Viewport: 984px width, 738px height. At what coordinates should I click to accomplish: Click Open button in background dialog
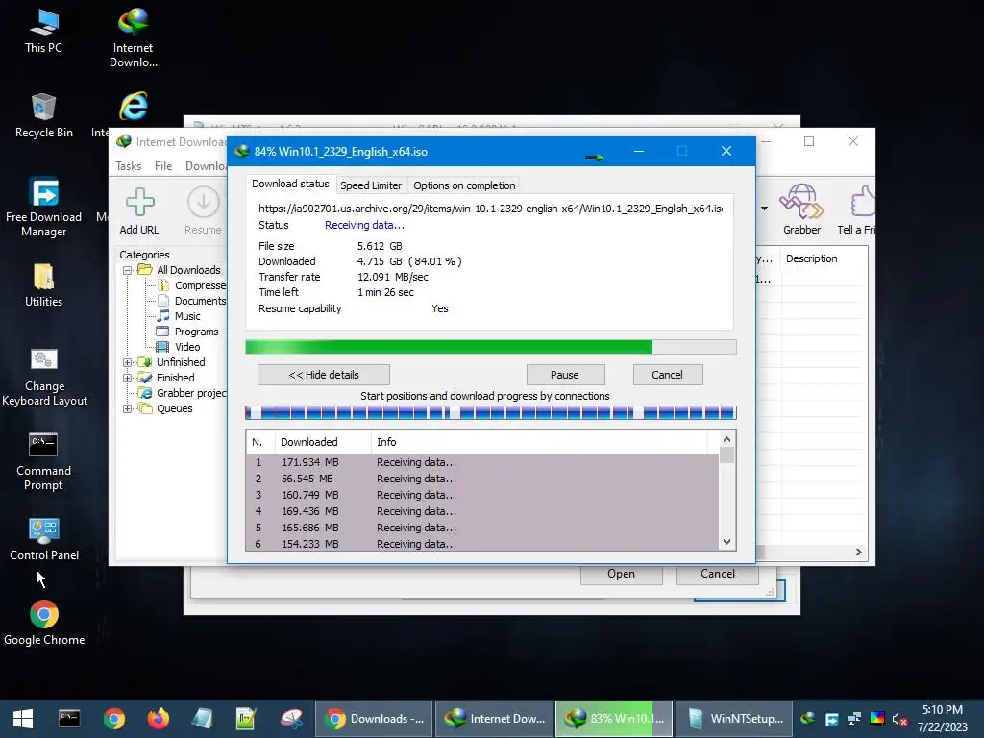[x=622, y=574]
